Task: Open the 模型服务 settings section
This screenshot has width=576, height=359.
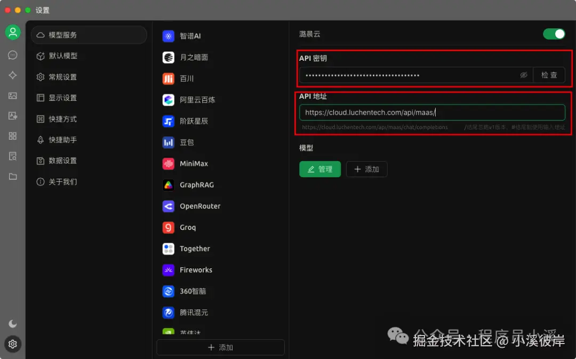Action: (89, 35)
